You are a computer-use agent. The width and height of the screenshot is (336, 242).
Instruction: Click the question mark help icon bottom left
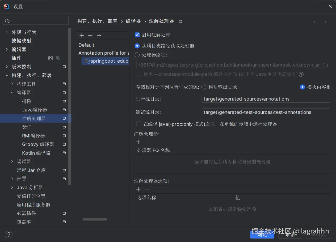[x=9, y=235]
